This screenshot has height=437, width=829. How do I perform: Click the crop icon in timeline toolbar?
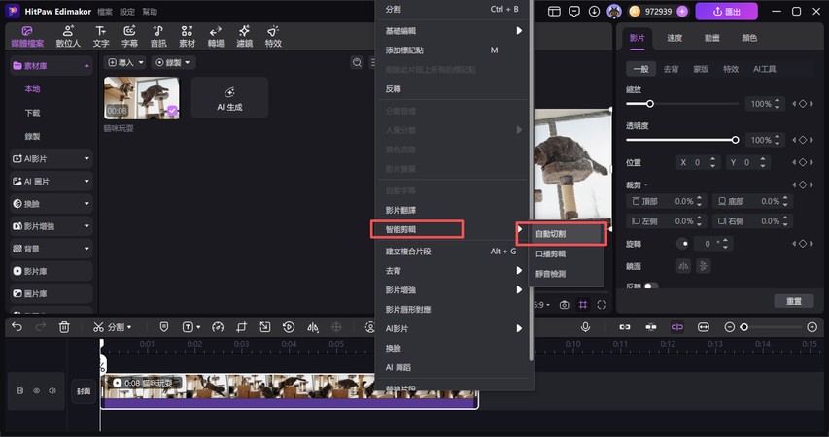[242, 327]
